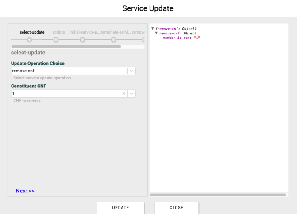Click the stepper horizontal scrollbar
The width and height of the screenshot is (297, 214).
(66, 46)
